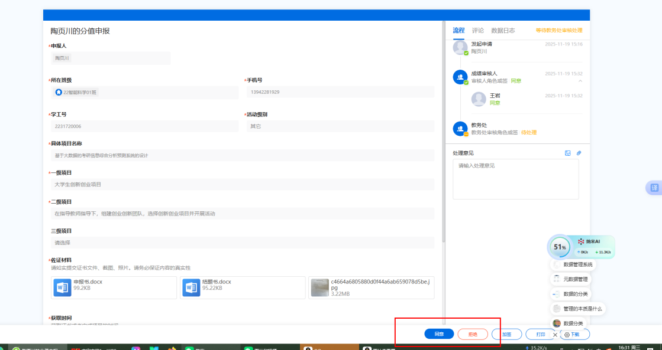Click the red 拒绝 reject button
The height and width of the screenshot is (350, 662).
[473, 334]
